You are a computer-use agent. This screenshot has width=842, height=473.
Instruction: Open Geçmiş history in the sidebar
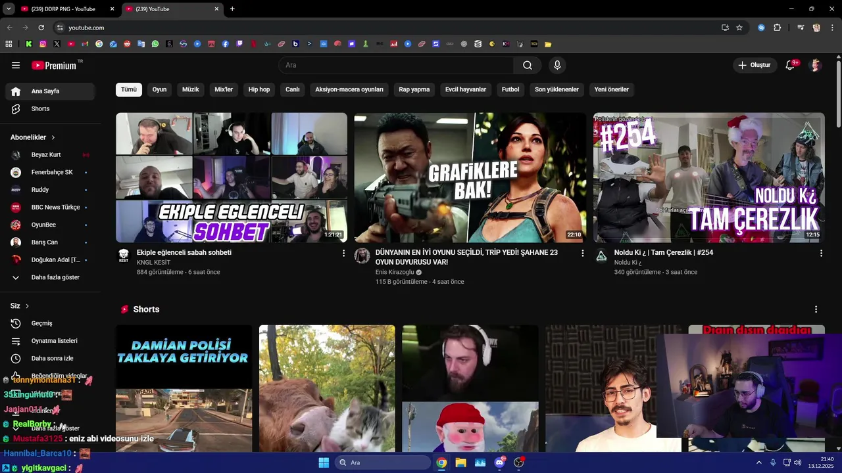tap(50, 323)
